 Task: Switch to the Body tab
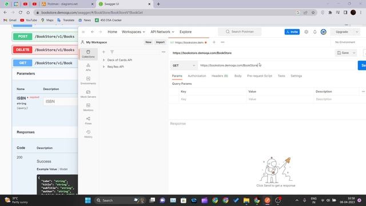pyautogui.click(x=238, y=76)
